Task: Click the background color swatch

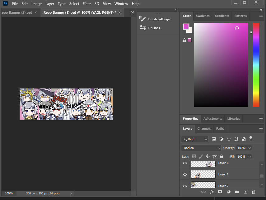Action: point(190,31)
